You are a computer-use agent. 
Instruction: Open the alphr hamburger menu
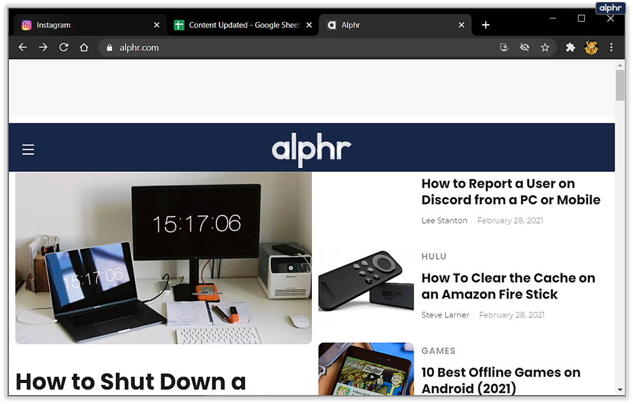[28, 150]
